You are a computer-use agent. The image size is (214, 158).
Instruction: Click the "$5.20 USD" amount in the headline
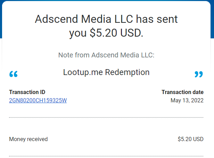pyautogui.click(x=116, y=33)
